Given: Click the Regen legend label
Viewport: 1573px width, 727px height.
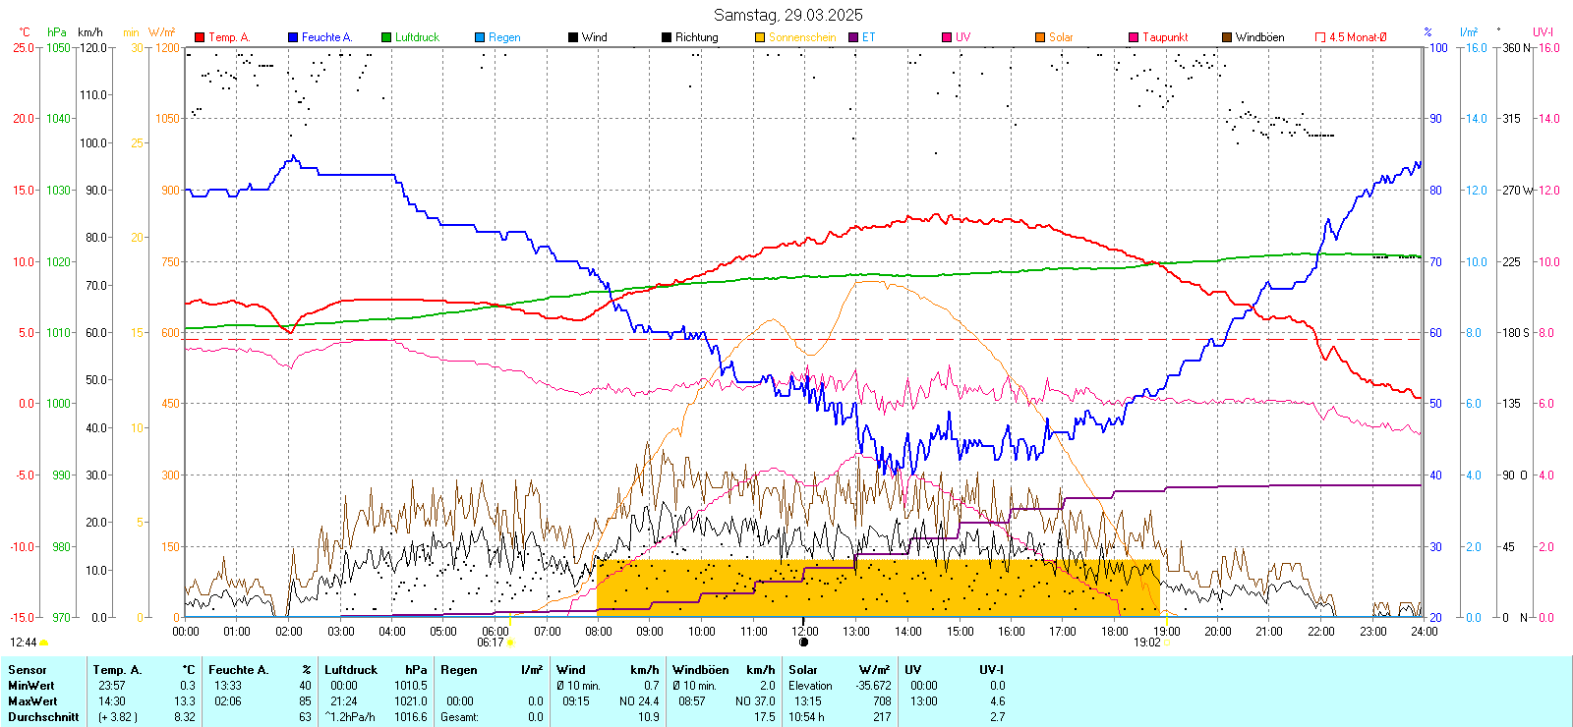Looking at the screenshot, I should pyautogui.click(x=504, y=37).
